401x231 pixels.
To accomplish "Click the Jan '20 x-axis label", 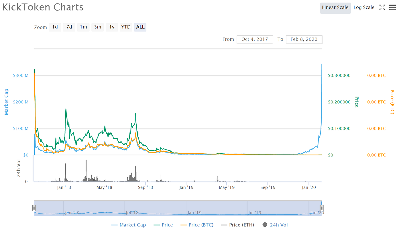I will click(309, 187).
